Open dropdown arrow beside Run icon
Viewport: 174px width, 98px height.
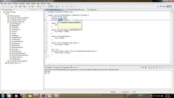pyautogui.click(x=22, y=7)
